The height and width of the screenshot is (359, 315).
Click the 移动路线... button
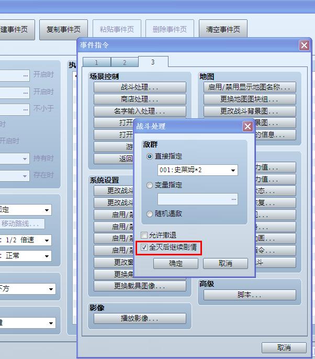(x=22, y=223)
